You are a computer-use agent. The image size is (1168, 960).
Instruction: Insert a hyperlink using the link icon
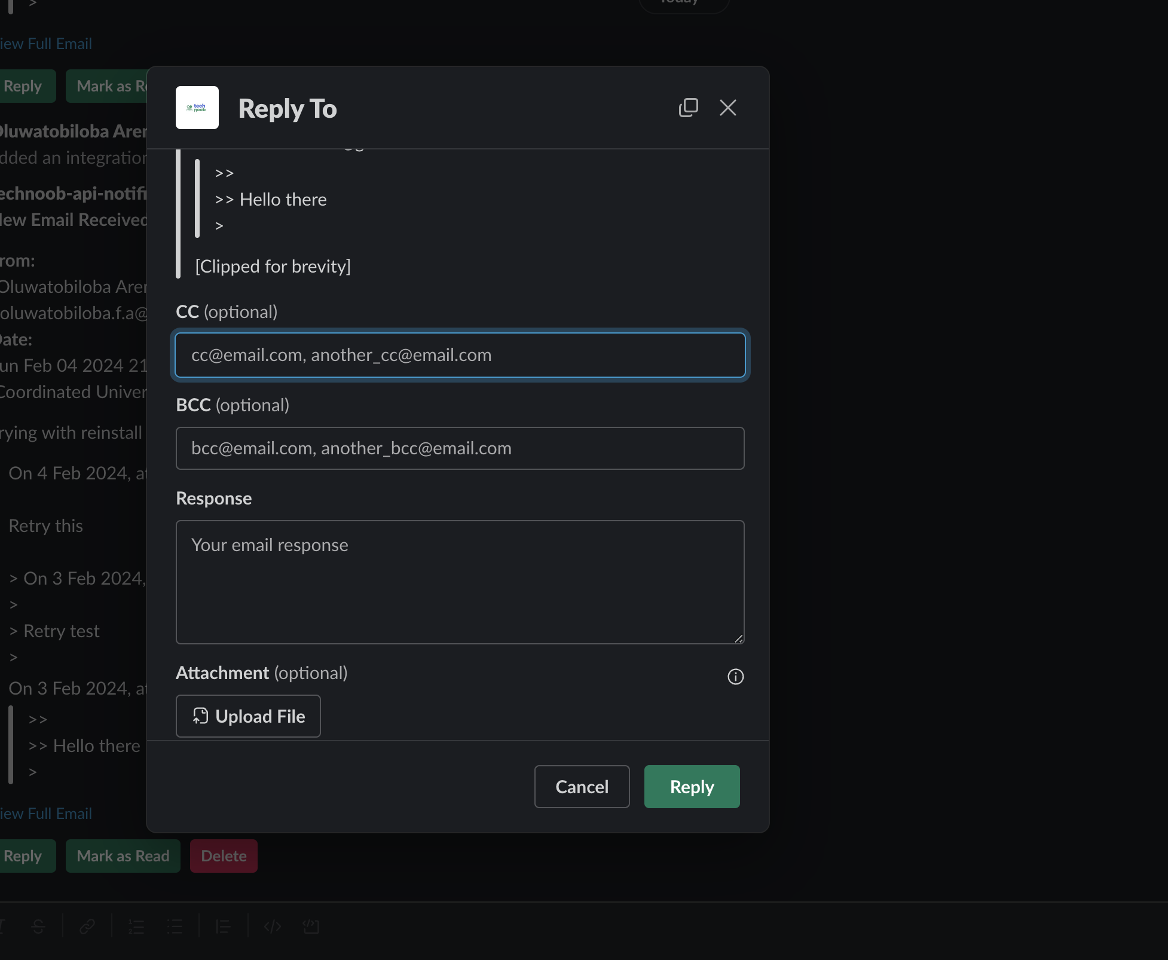[87, 926]
